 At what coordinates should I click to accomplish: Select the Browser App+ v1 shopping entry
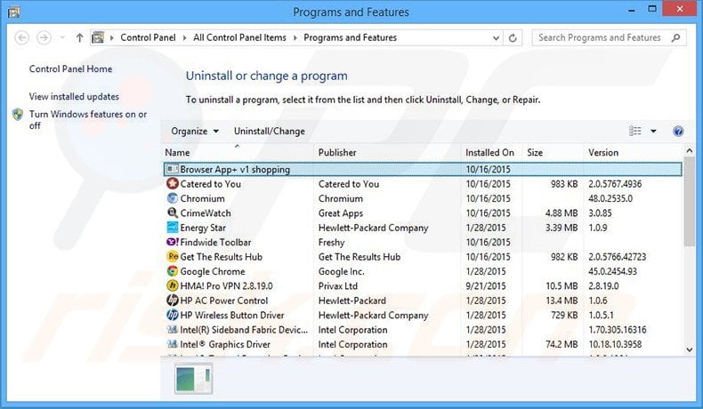[x=423, y=169]
